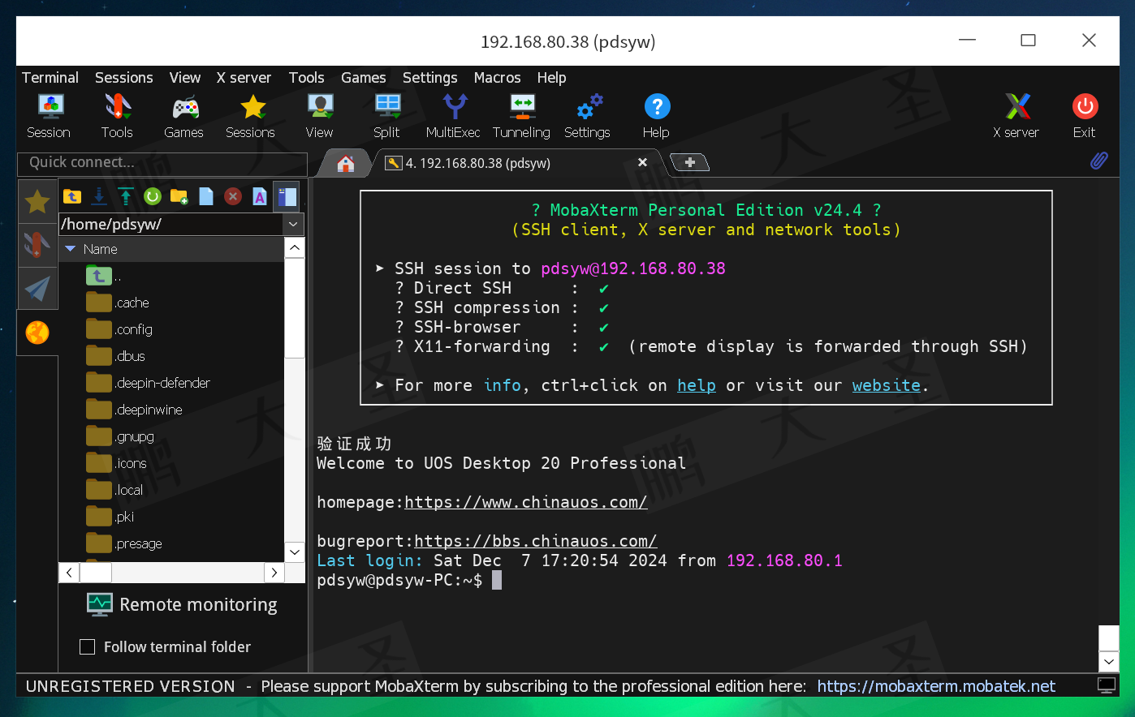Click the Remote monitoring button

click(x=182, y=604)
